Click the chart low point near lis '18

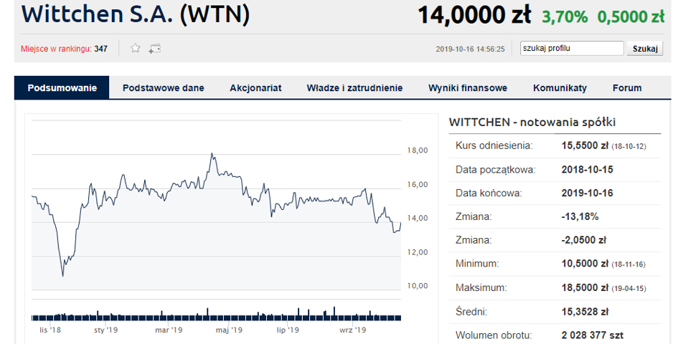62,276
